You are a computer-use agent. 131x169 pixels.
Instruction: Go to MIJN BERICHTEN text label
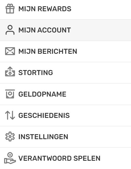pos(48,51)
